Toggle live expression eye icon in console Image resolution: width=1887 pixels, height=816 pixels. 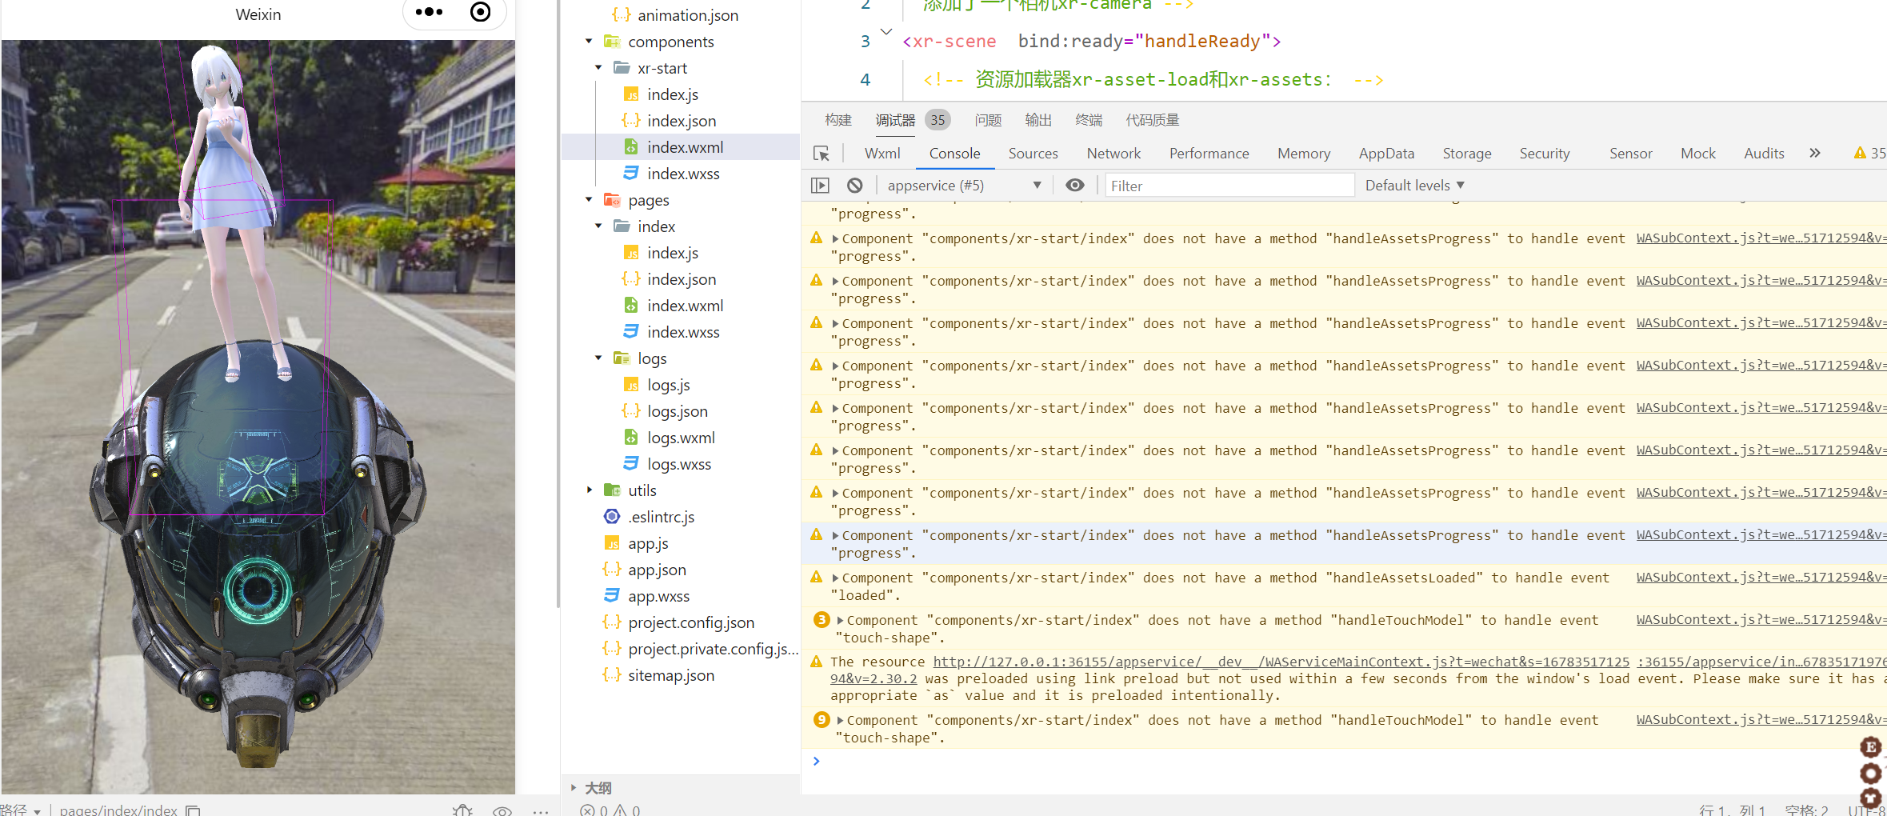(1075, 186)
